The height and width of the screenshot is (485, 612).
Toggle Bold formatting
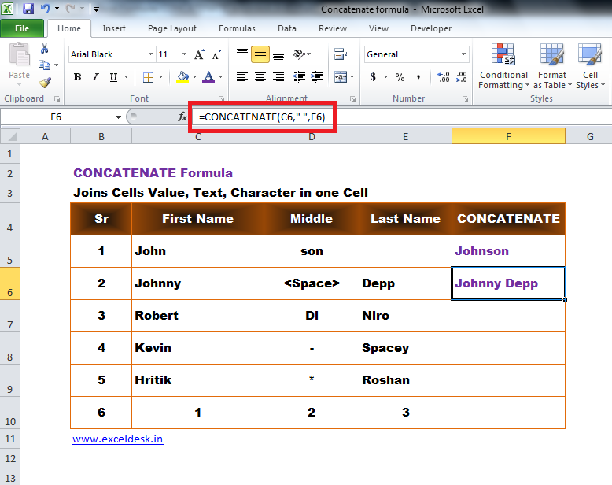click(77, 77)
